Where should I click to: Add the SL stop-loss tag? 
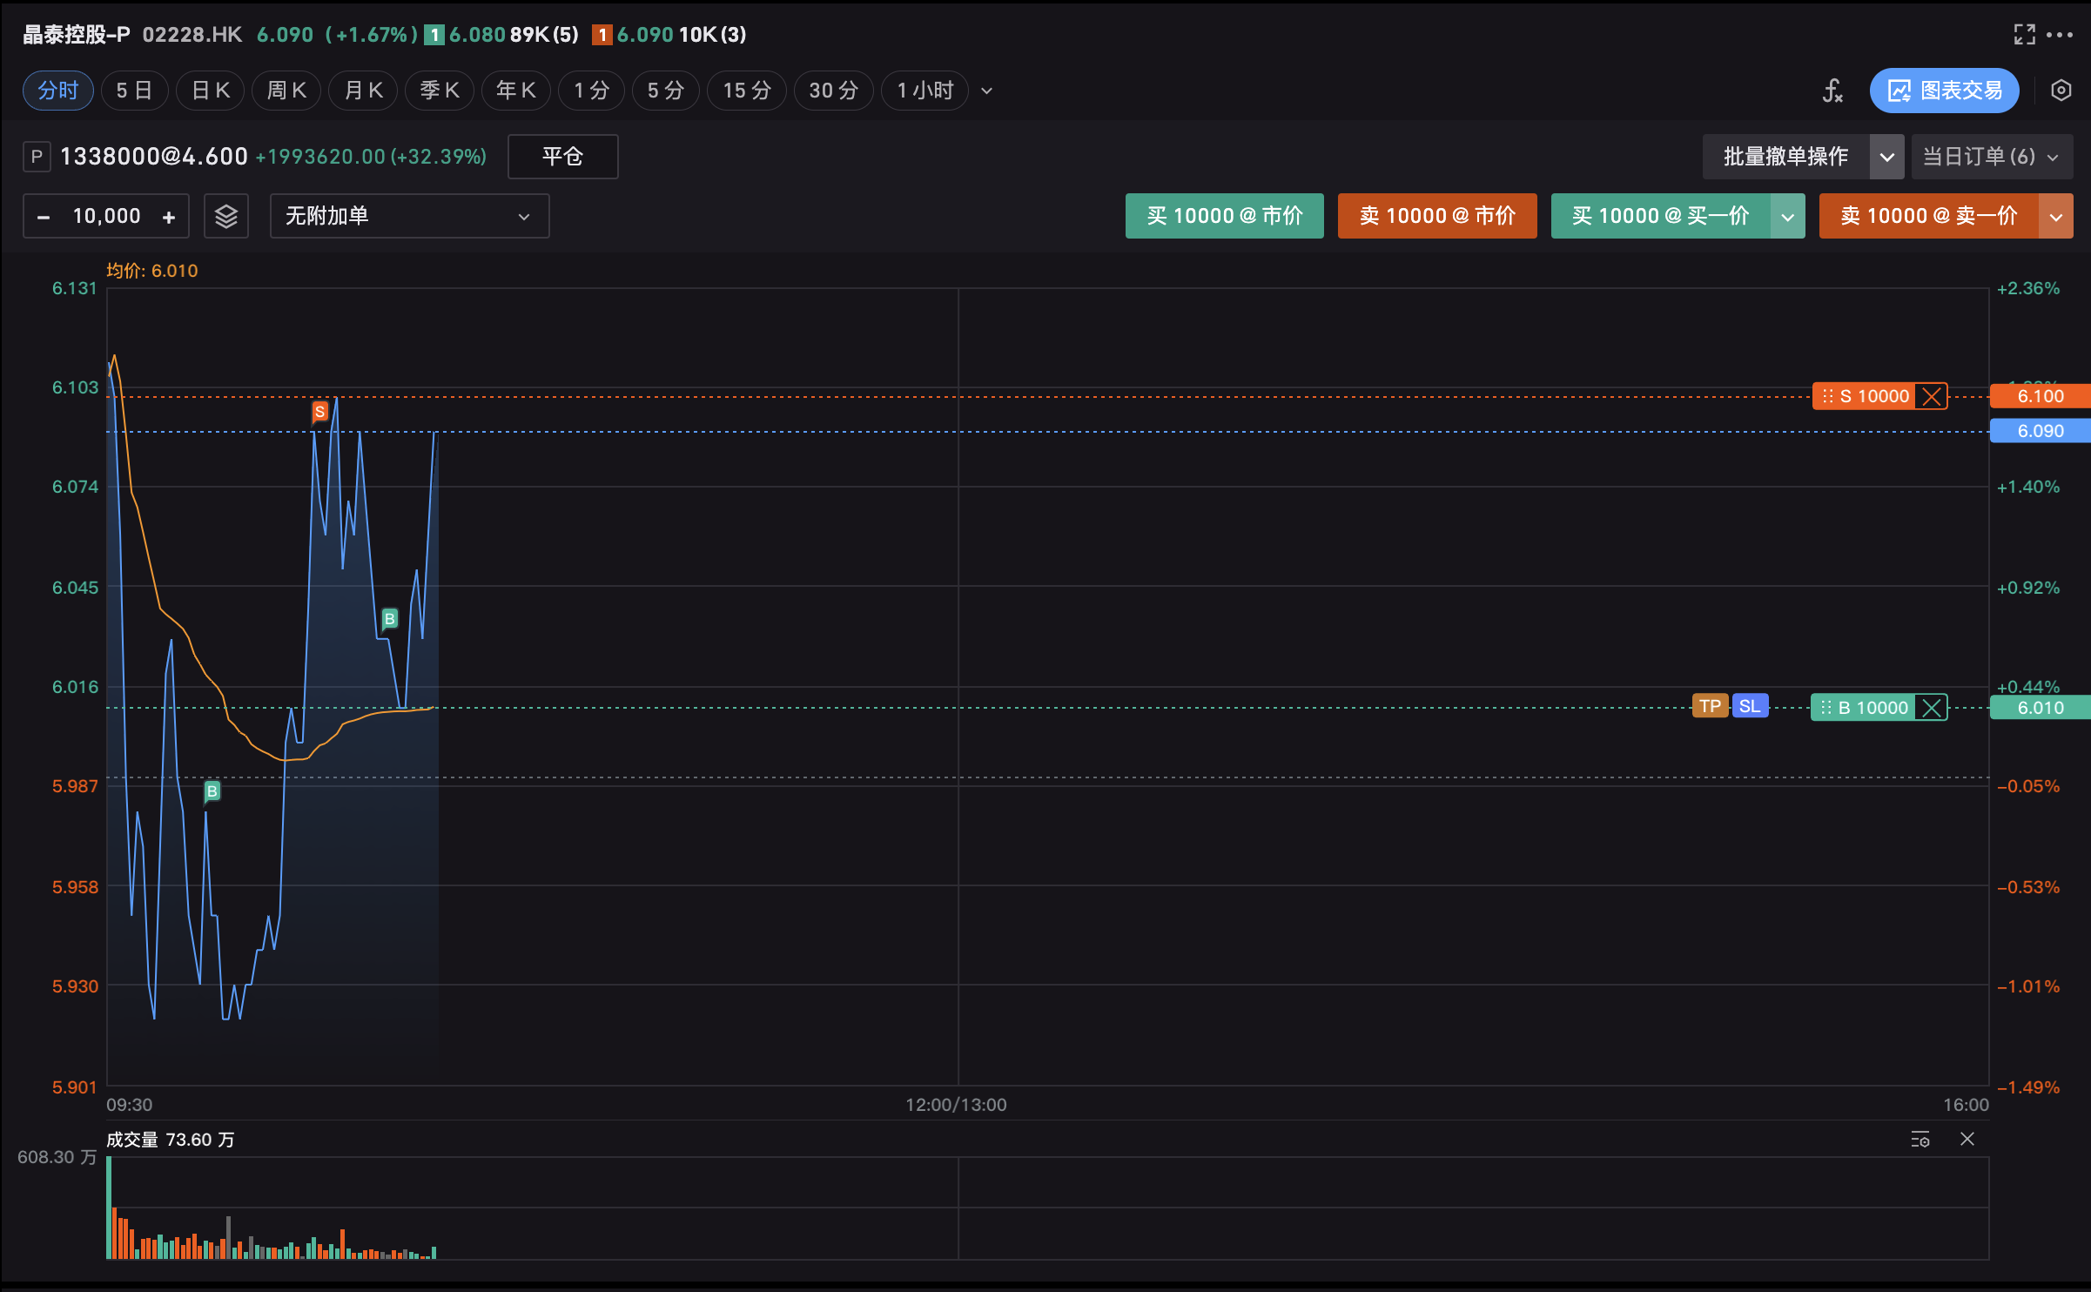click(1750, 706)
